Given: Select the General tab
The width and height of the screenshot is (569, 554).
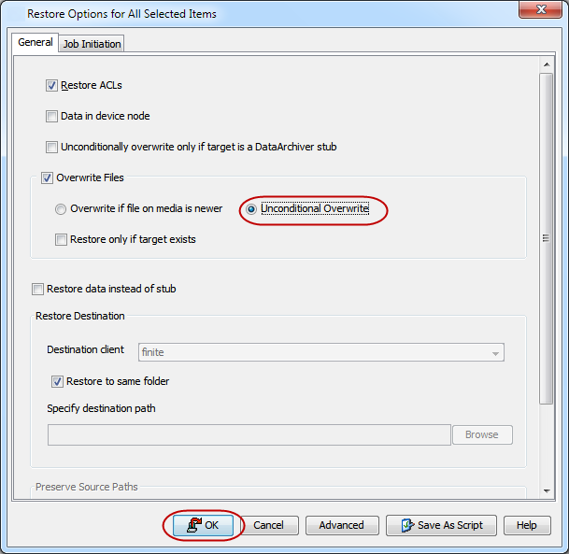Looking at the screenshot, I should click(36, 43).
